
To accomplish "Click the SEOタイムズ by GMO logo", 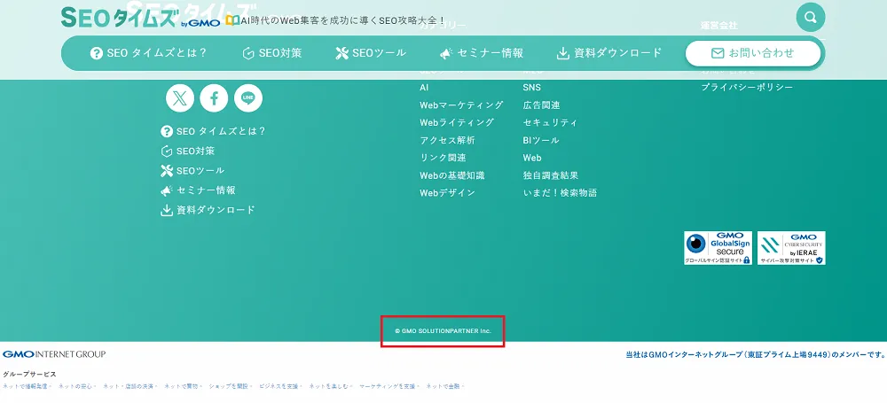I will 140,18.
